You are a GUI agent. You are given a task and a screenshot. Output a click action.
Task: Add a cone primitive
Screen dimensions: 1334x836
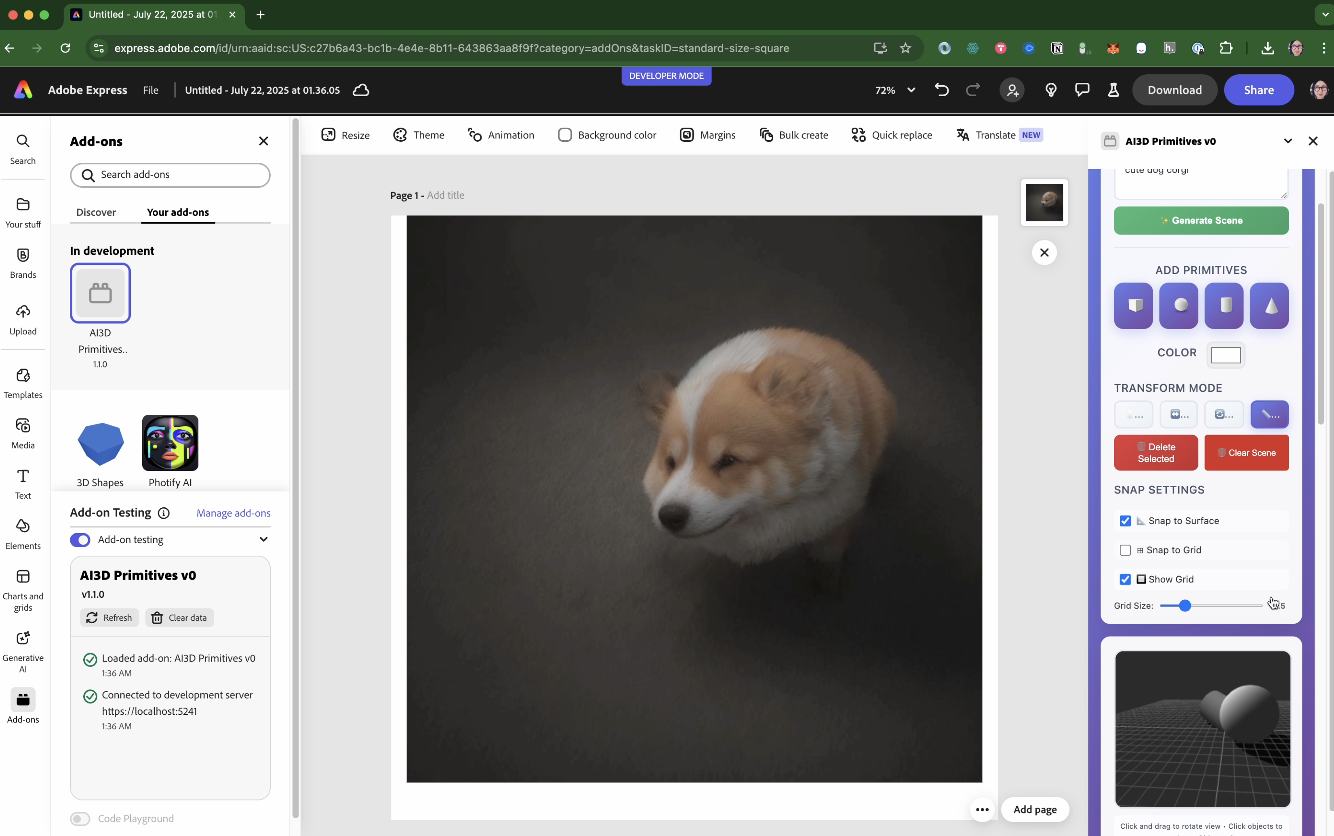1269,305
